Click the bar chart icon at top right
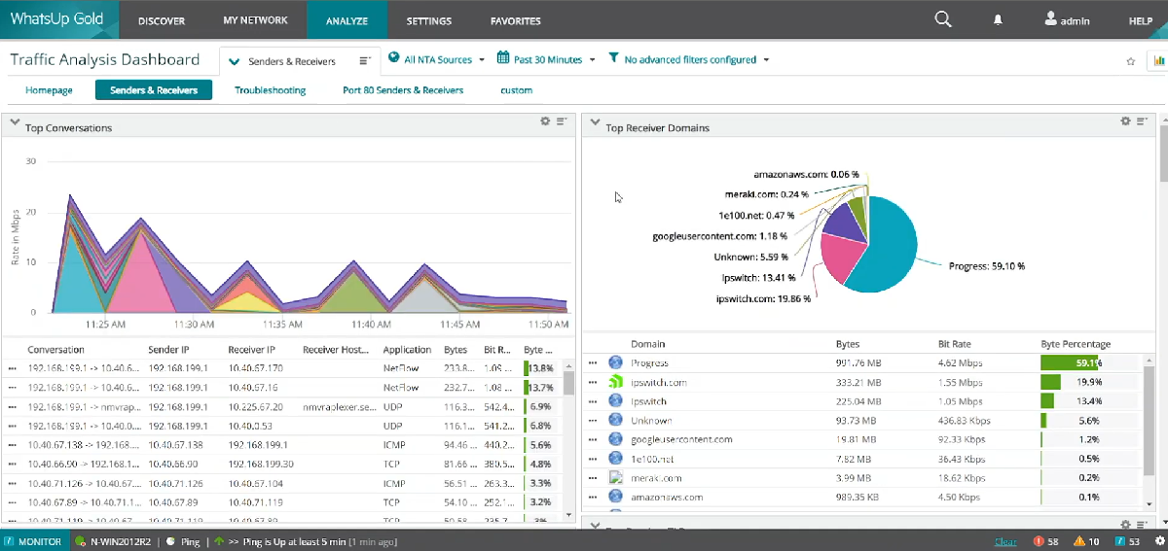1168x551 pixels. (x=1159, y=60)
